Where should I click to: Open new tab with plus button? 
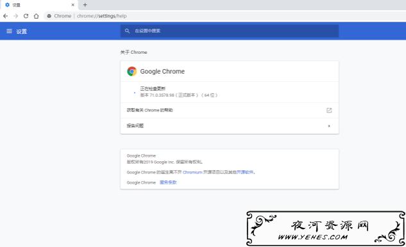point(85,4)
